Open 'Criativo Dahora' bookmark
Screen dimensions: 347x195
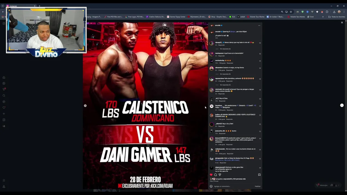(x=155, y=17)
